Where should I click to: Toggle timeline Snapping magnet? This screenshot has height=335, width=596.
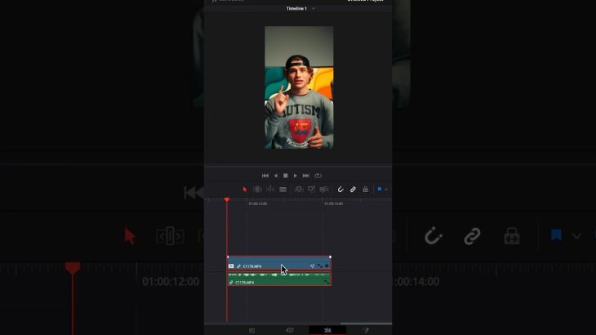click(340, 190)
